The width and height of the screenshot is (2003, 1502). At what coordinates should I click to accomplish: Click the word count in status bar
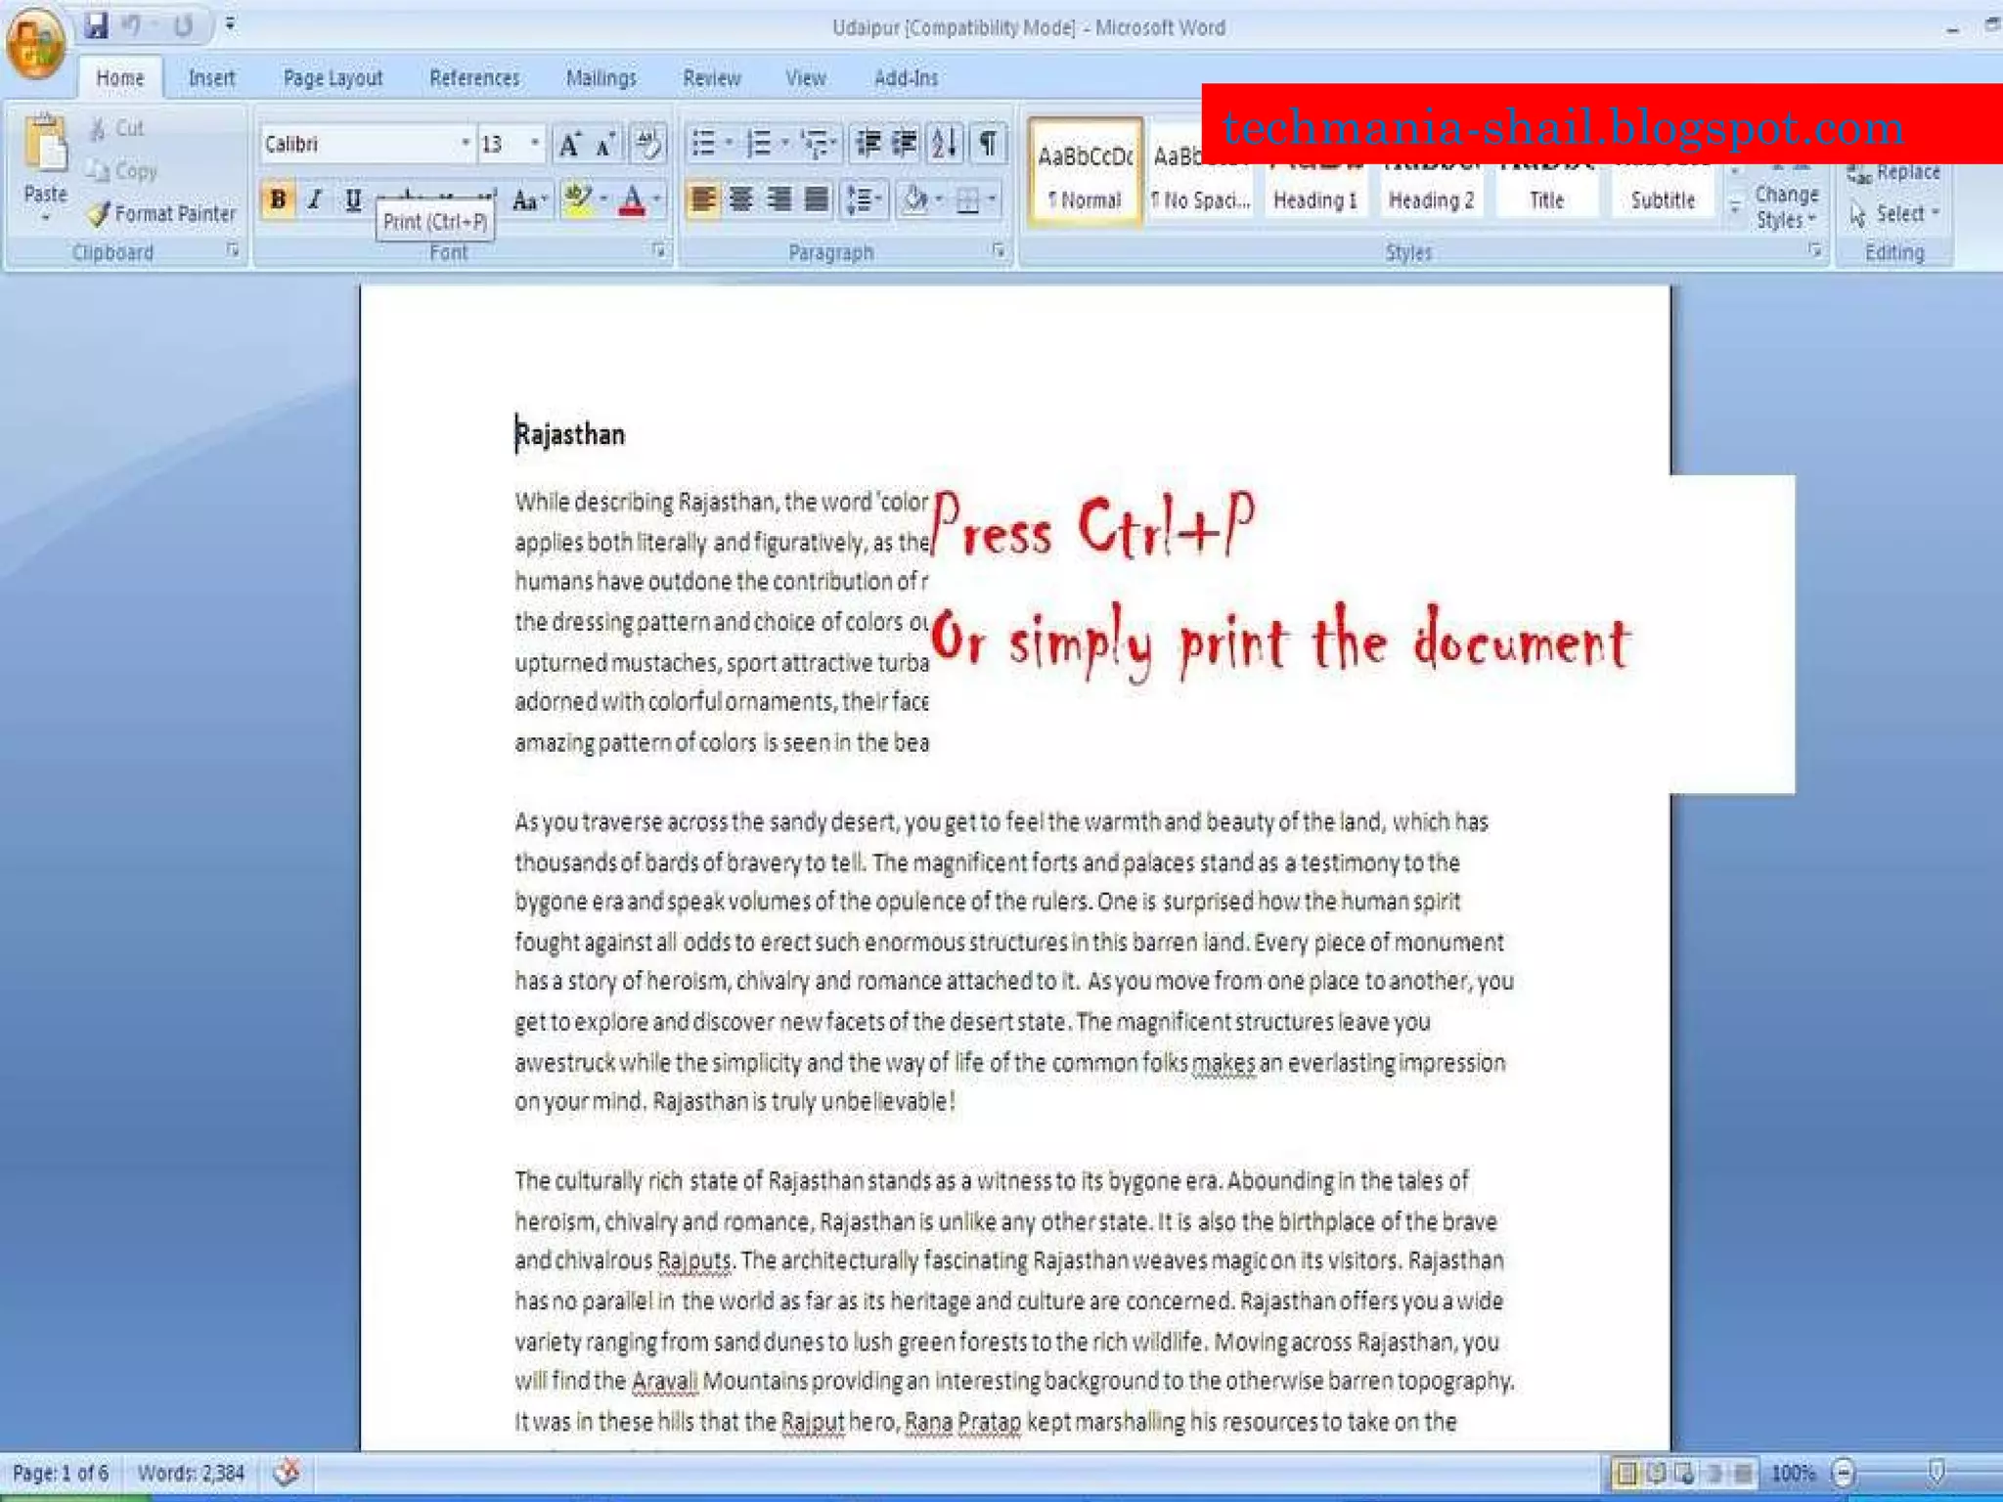[x=191, y=1473]
